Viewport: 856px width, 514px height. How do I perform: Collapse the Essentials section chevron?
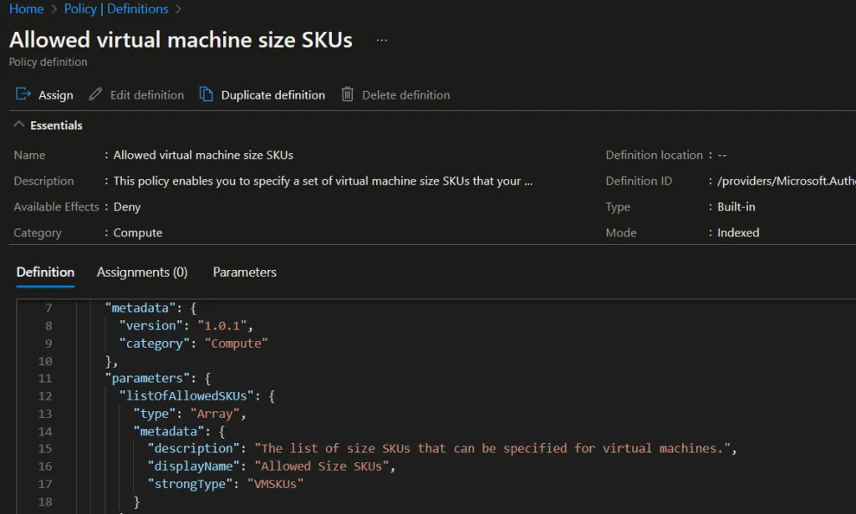(19, 125)
